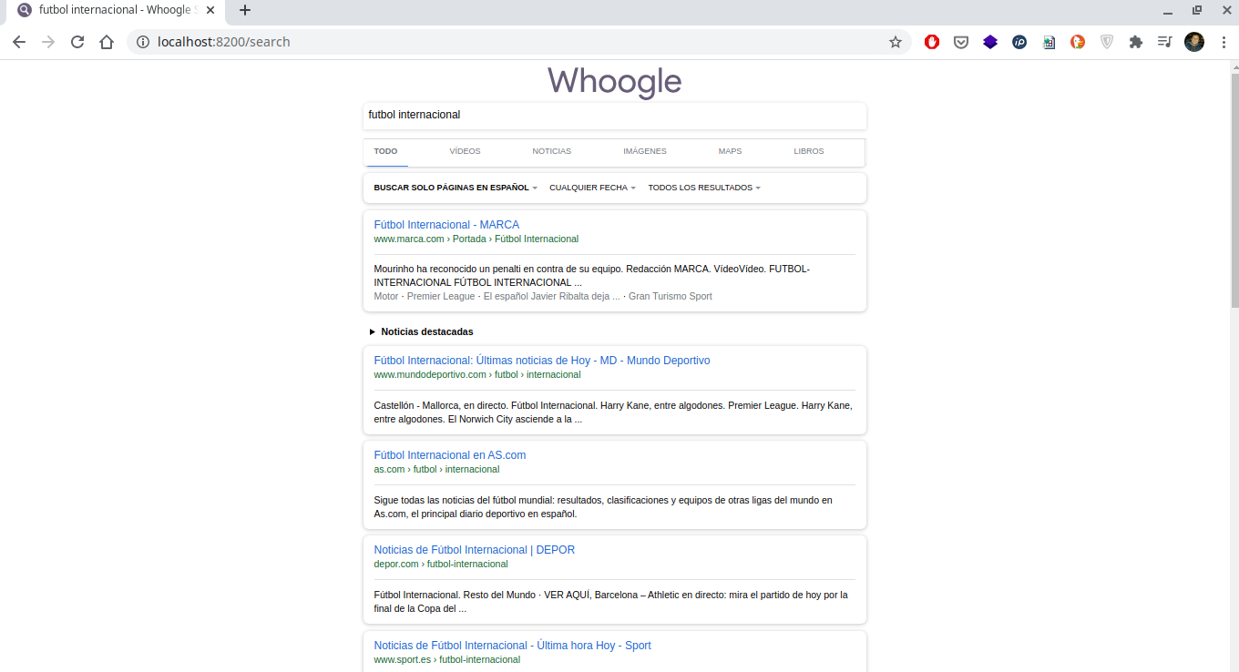Viewport: 1239px width, 672px height.
Task: Open the user profile avatar
Action: pyautogui.click(x=1193, y=42)
